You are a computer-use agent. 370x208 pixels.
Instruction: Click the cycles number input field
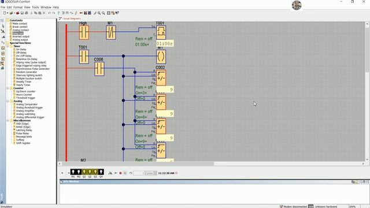pos(139,173)
